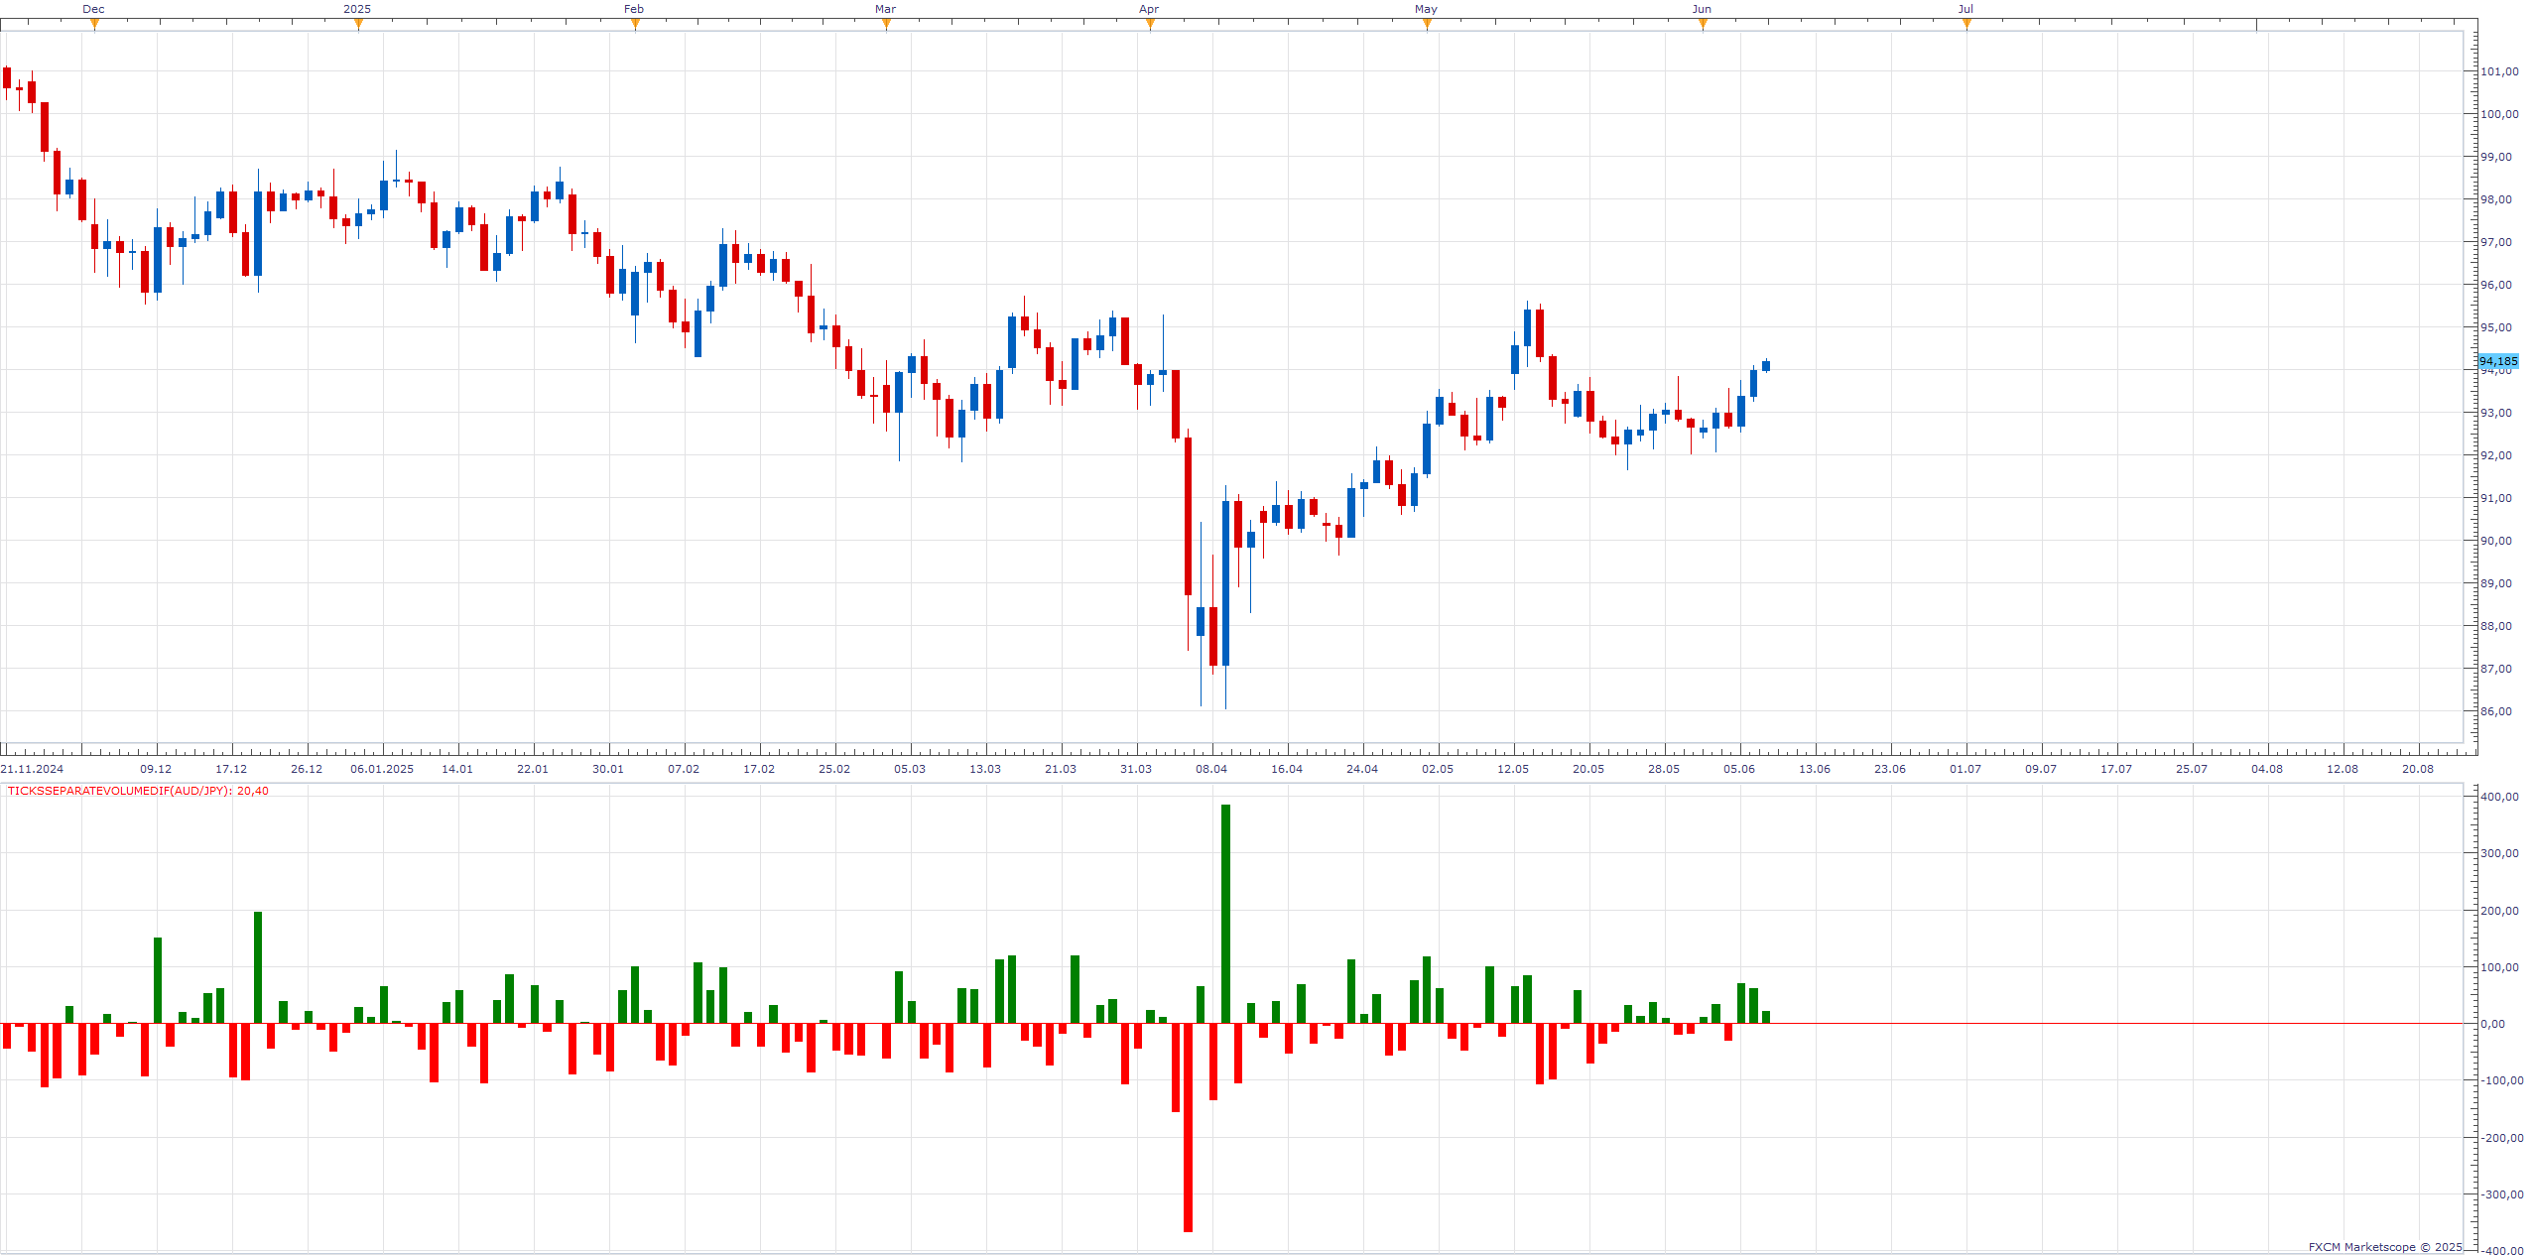Click the 0,00 indicator axis label

[2492, 1024]
